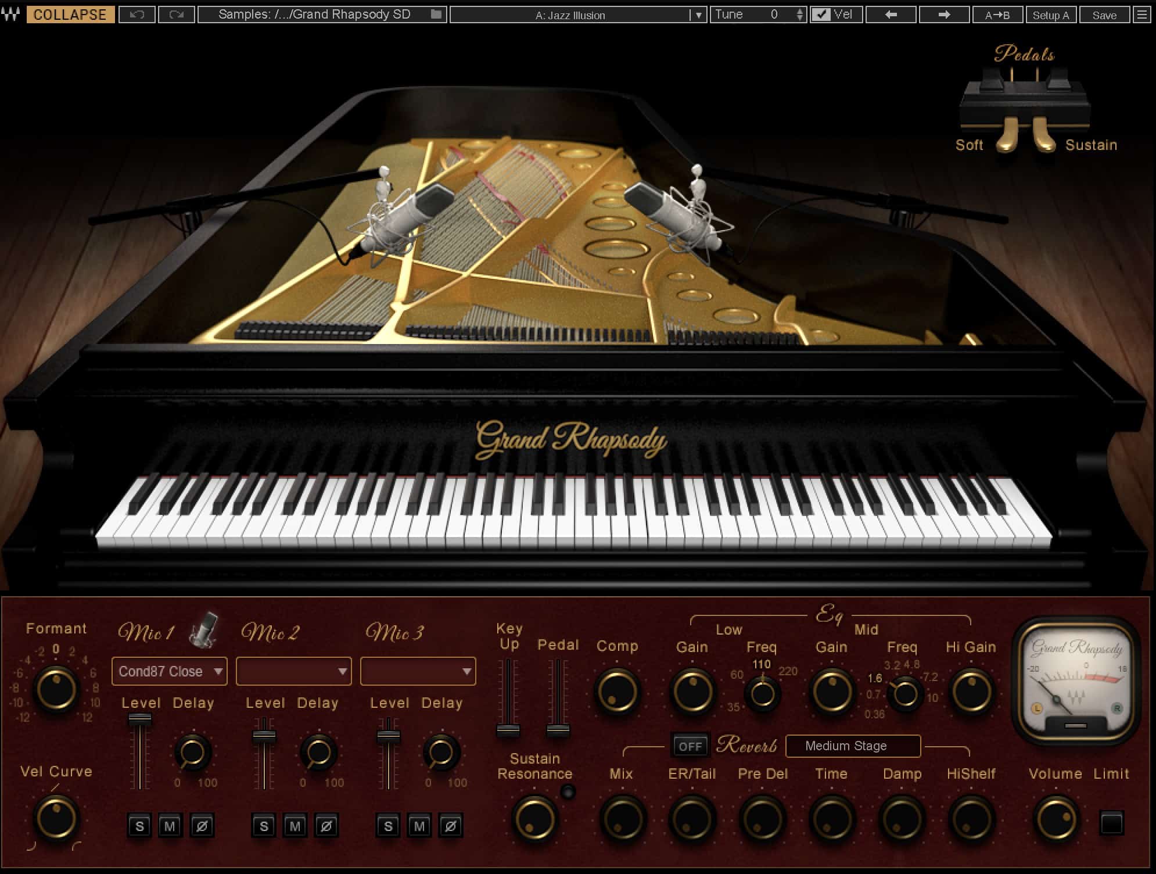
Task: Open the empty Mic 2 dropdown
Action: click(293, 671)
